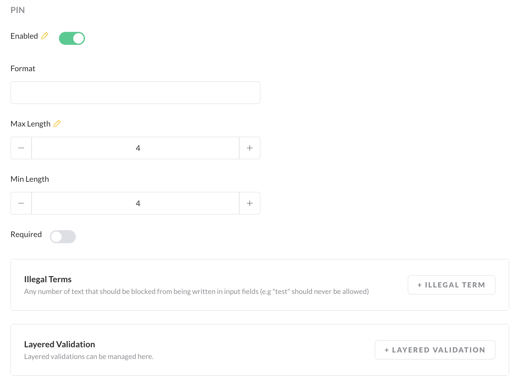Select the Illegal Terms heading
The width and height of the screenshot is (519, 385).
coord(48,279)
